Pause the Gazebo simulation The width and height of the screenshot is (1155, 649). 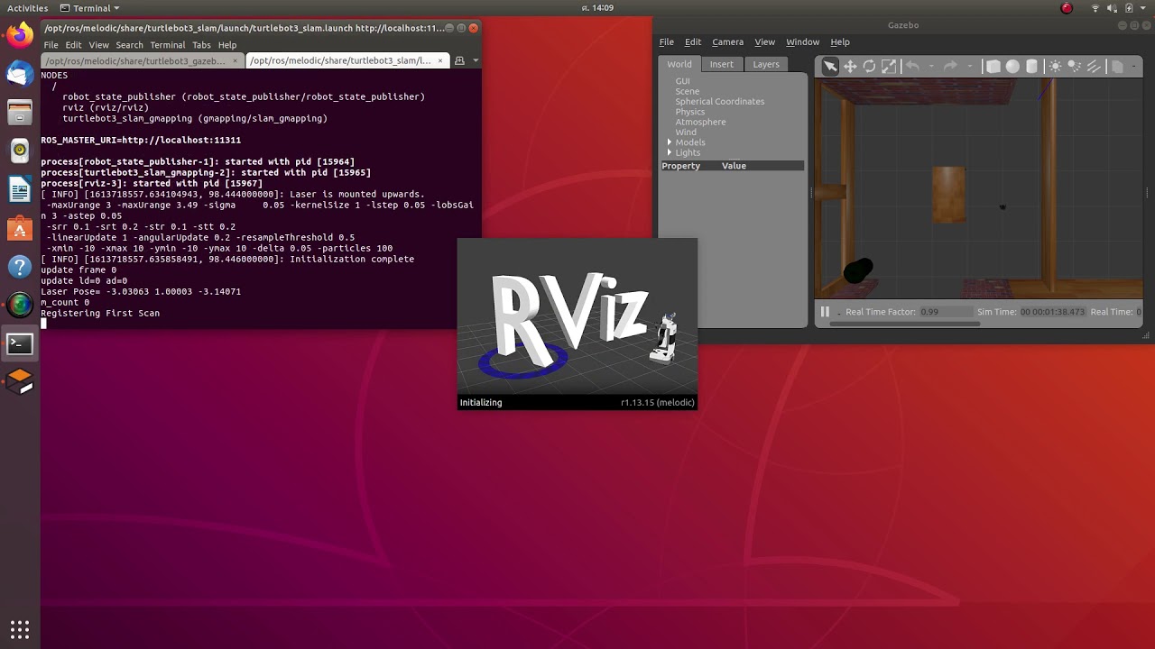(x=825, y=312)
